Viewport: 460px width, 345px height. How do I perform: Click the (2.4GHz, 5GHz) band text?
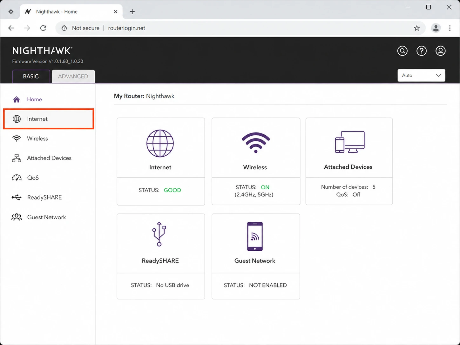[254, 195]
